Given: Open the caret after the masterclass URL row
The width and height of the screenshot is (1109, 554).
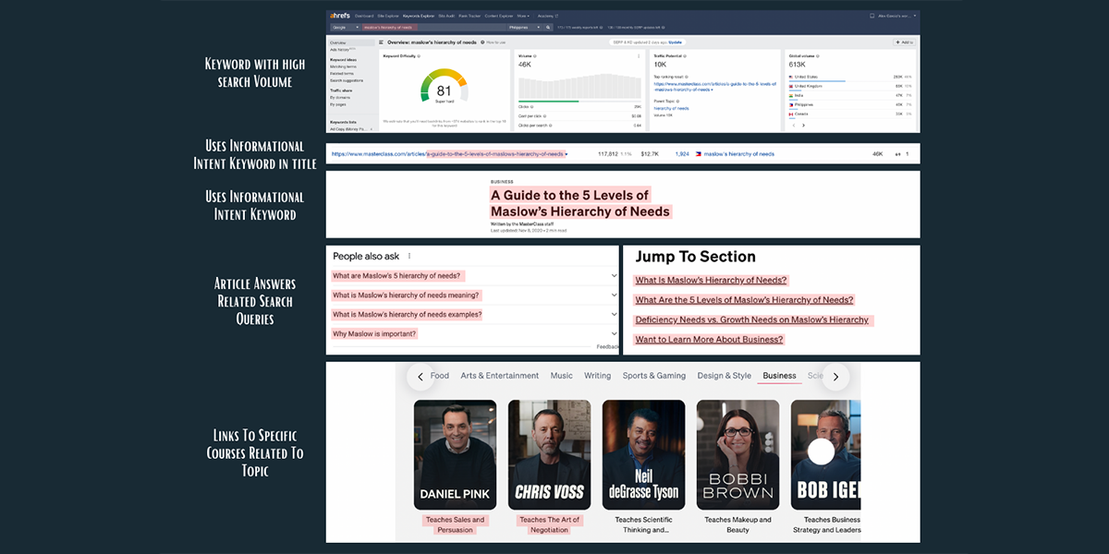Looking at the screenshot, I should click(x=567, y=154).
